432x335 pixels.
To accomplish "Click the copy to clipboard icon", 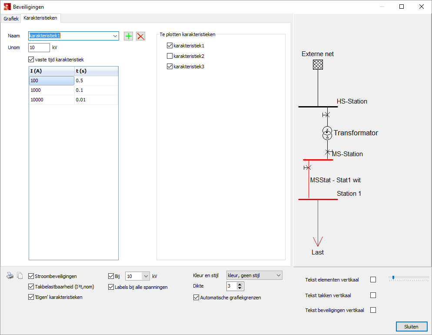I will (20, 275).
